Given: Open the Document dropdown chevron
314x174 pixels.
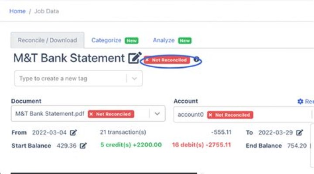Looking at the screenshot, I should click(x=157, y=114).
